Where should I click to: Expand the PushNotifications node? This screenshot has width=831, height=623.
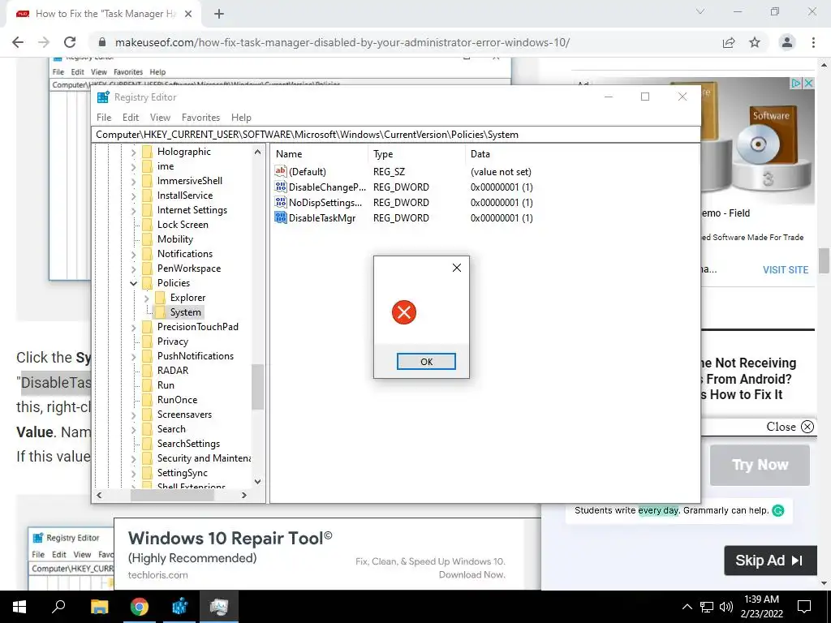point(134,357)
